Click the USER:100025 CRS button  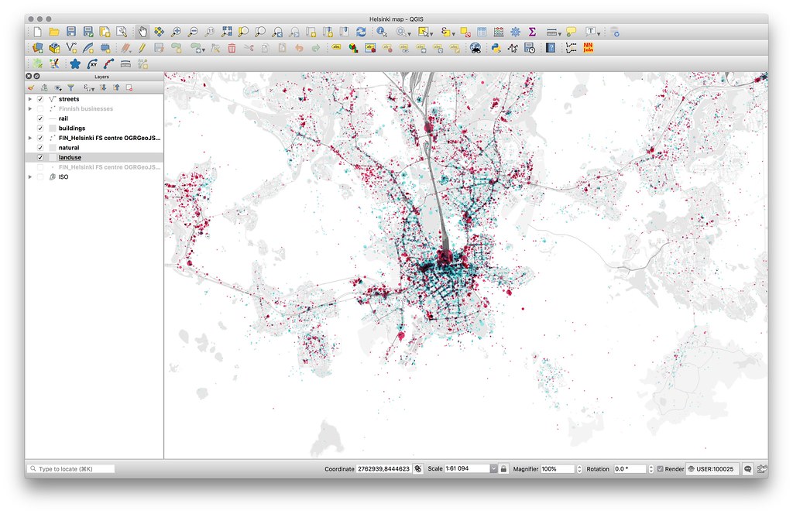pos(713,469)
